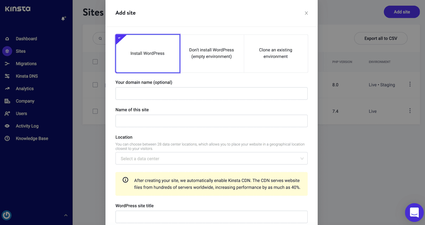Image resolution: width=425 pixels, height=225 pixels.
Task: Check the PHP 8.0 site row checkbox
Action: click(95, 85)
